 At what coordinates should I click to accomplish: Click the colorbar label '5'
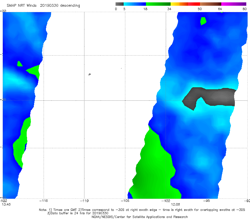[124, 9]
